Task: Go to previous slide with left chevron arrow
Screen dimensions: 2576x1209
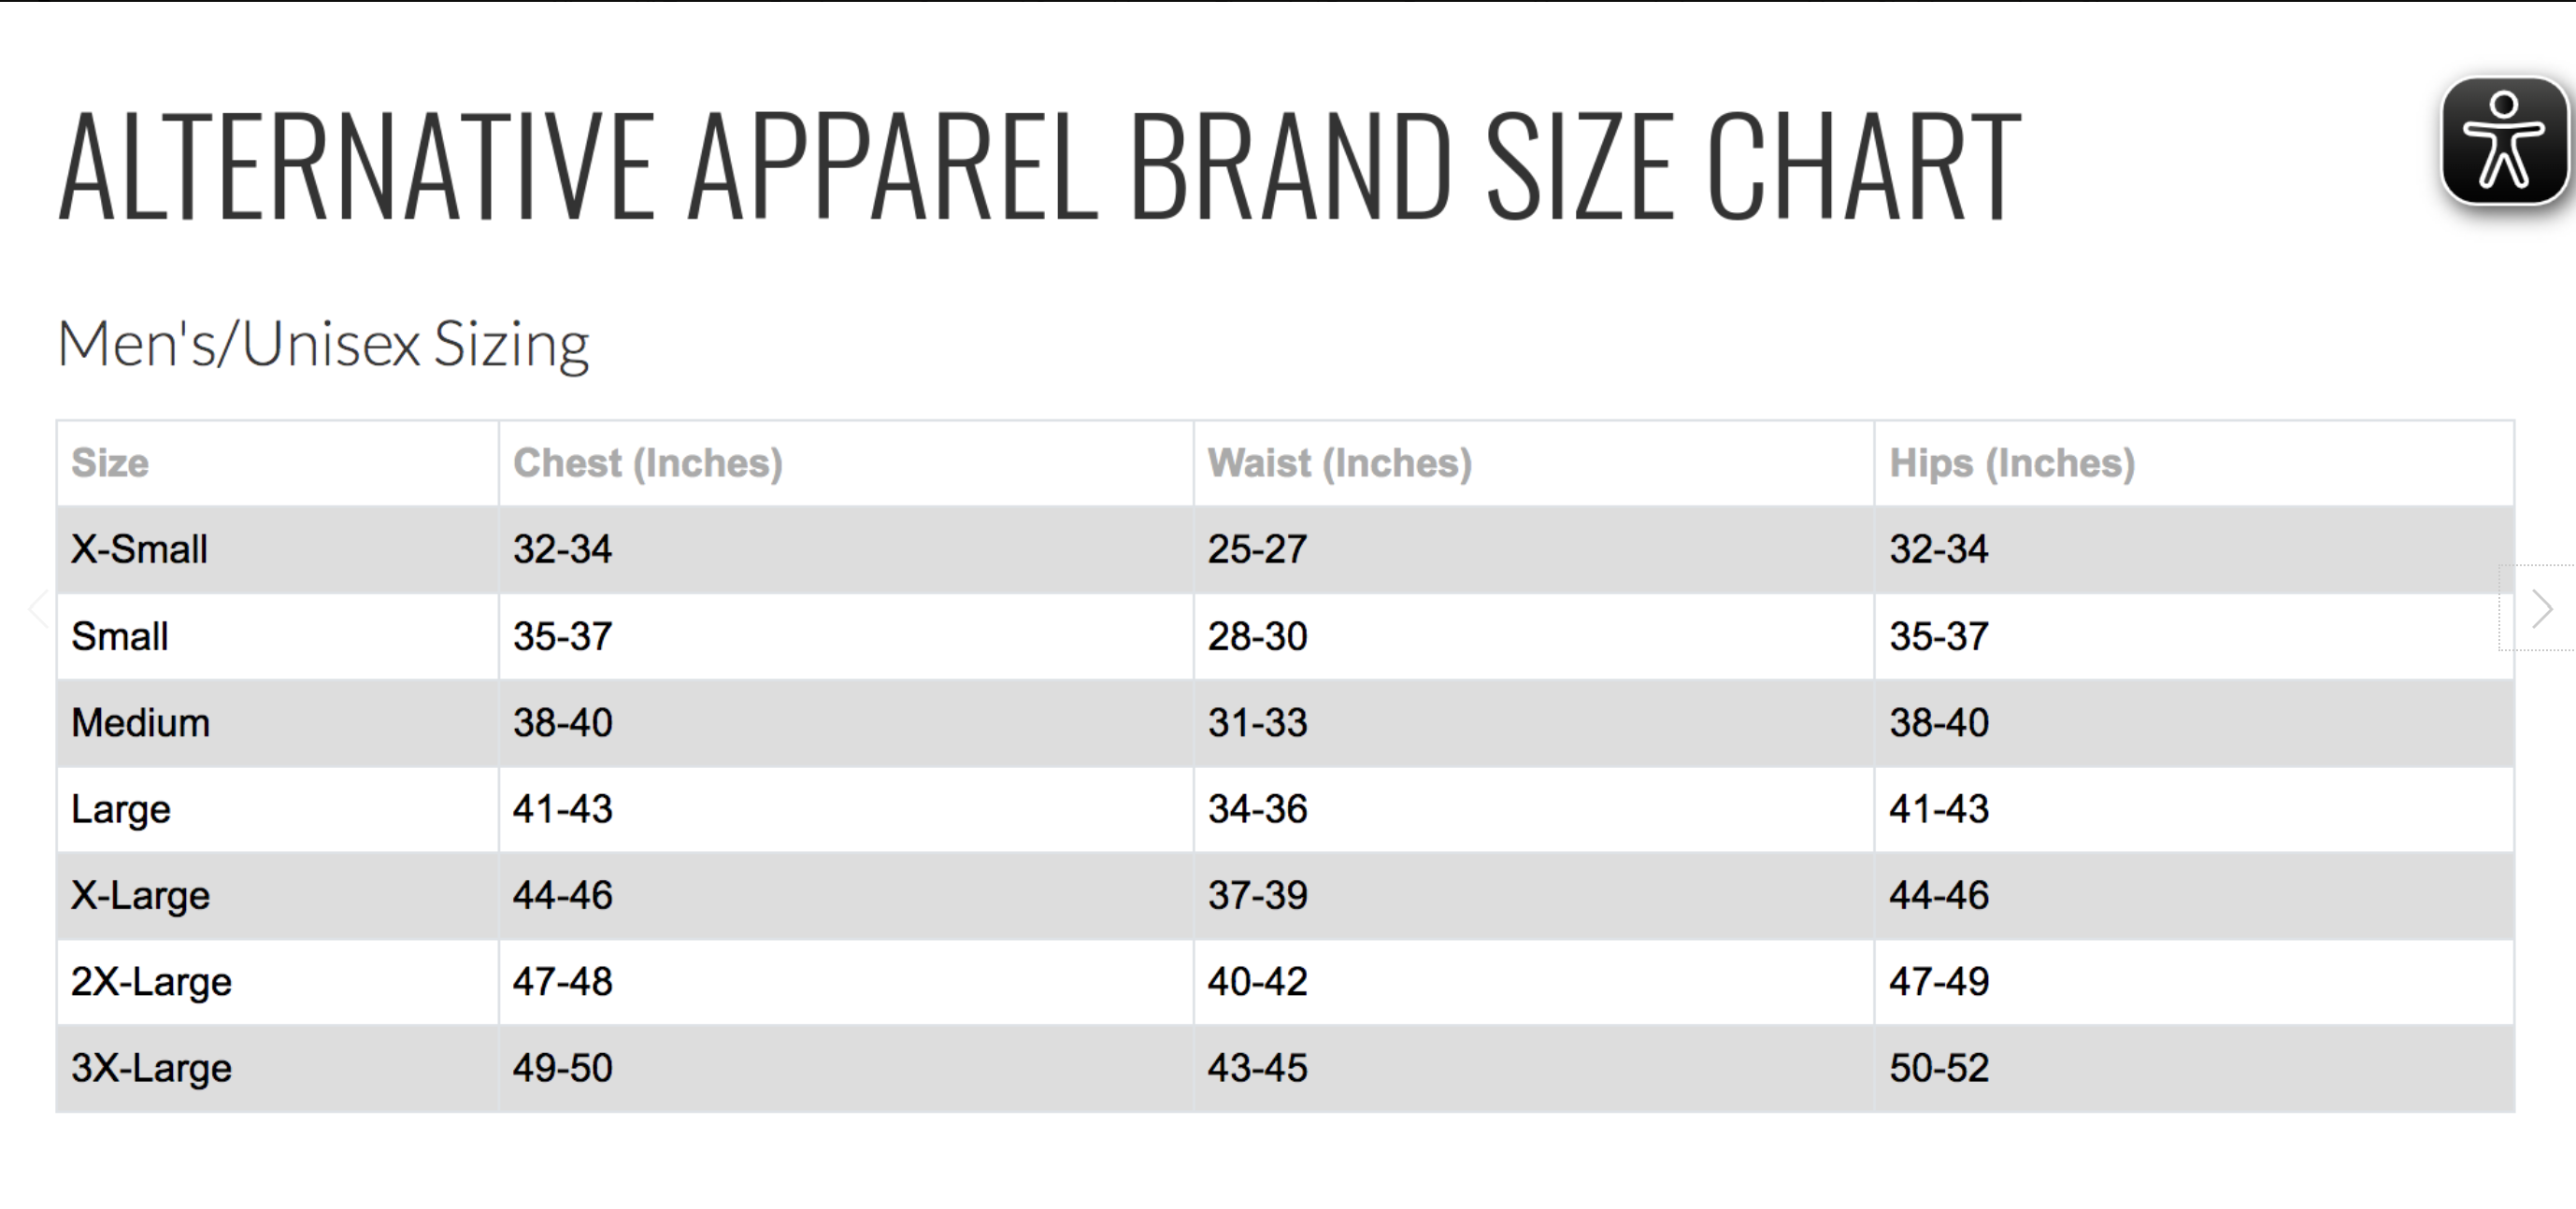Action: [38, 608]
